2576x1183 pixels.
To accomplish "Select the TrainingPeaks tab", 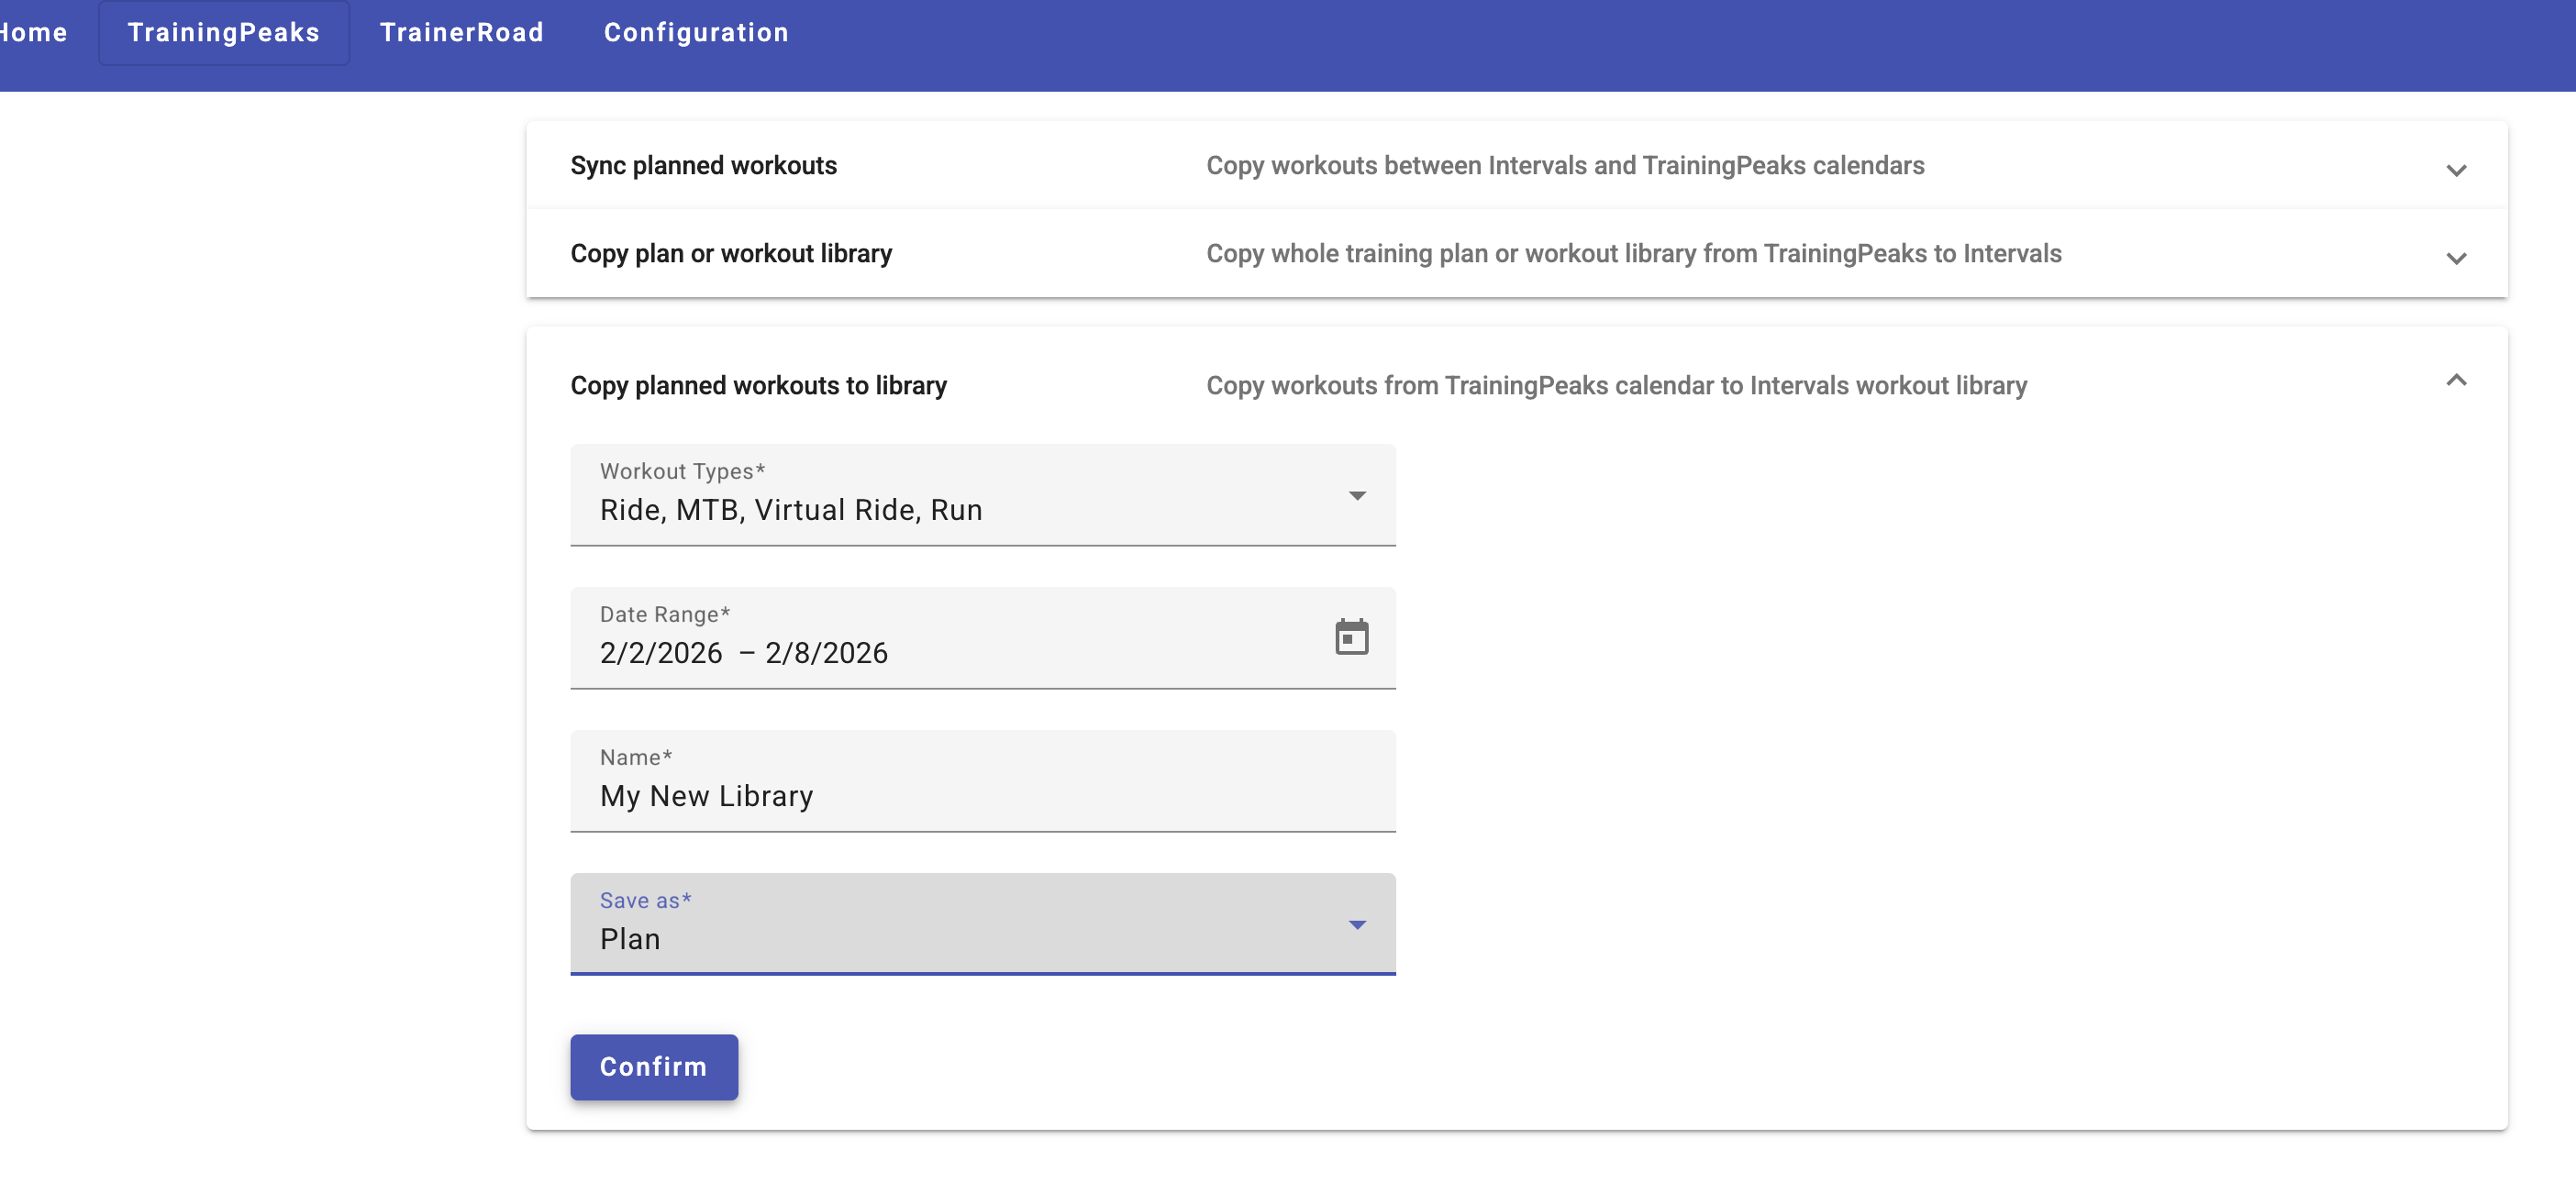I will coord(223,33).
